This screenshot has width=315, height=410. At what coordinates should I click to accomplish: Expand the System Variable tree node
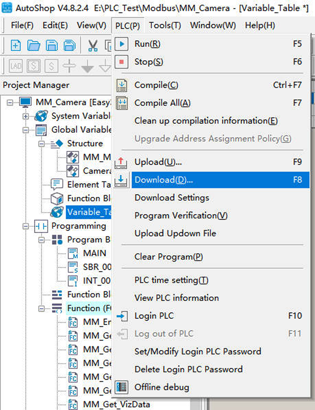click(x=26, y=116)
